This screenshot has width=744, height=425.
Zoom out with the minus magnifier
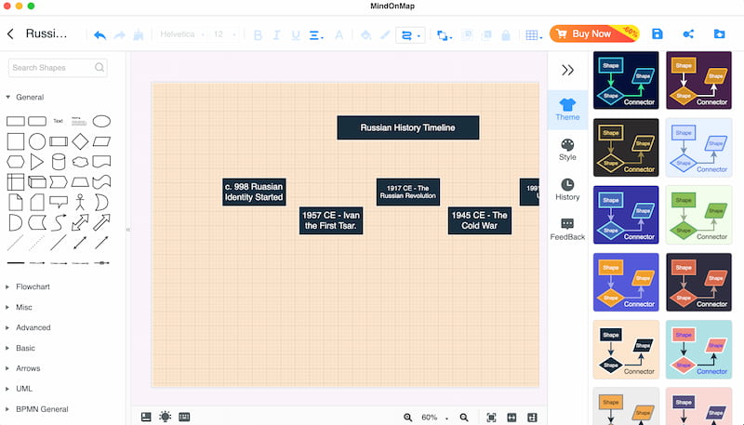coord(464,418)
